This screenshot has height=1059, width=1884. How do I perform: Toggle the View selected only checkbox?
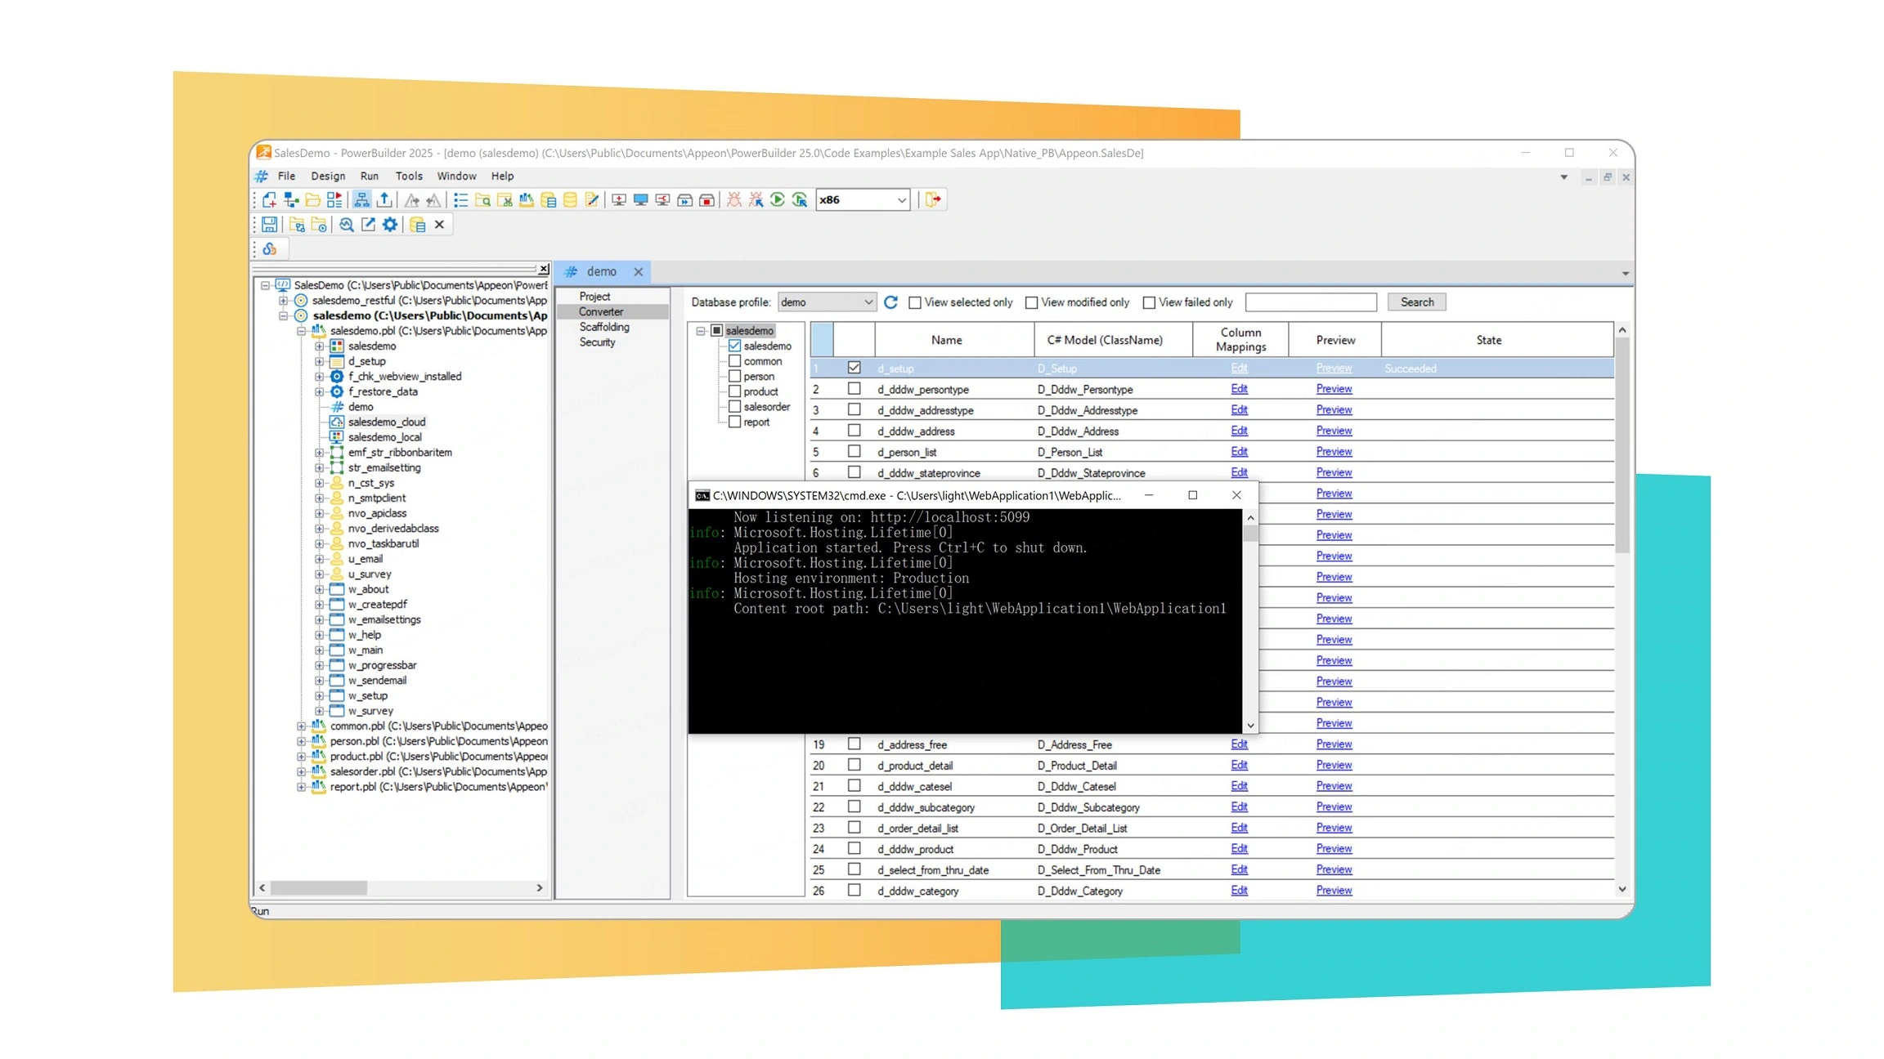pyautogui.click(x=916, y=302)
